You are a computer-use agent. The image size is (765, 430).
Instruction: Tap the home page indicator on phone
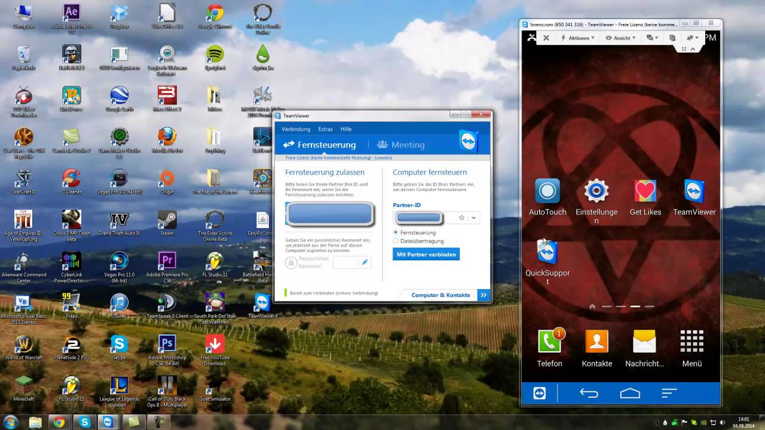pos(592,306)
